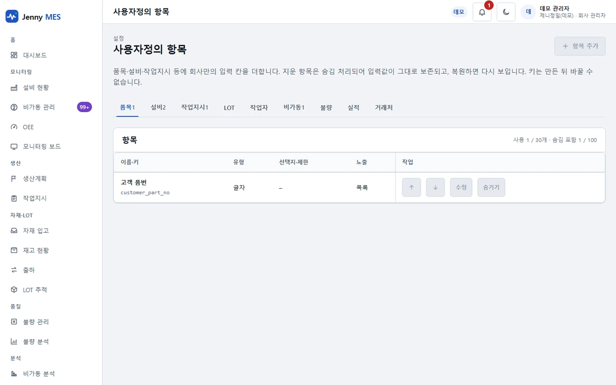Viewport: 616px width, 385px height.
Task: Go to 자재 입고
Action: click(51, 231)
